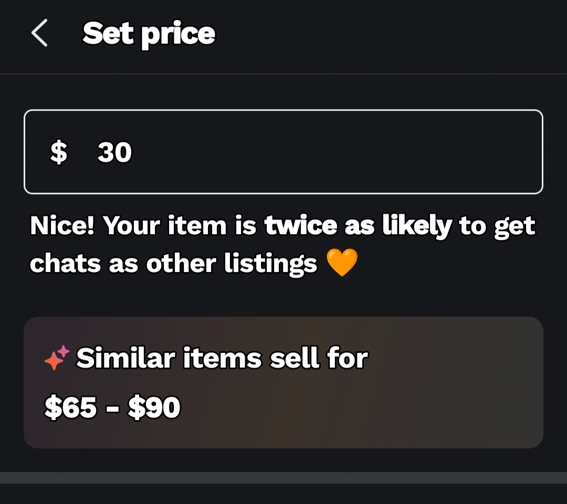
Task: Tap the Similar items sell for heading
Action: pyautogui.click(x=222, y=359)
